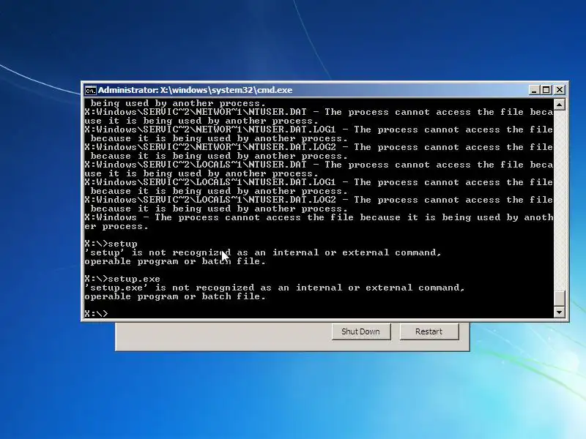Click the empty scrollbar track above the thumb
586x439 pixels.
(559, 200)
